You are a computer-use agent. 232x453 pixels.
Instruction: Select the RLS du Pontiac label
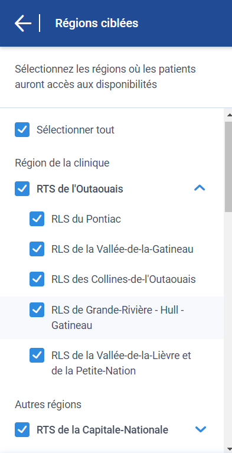coord(86,219)
